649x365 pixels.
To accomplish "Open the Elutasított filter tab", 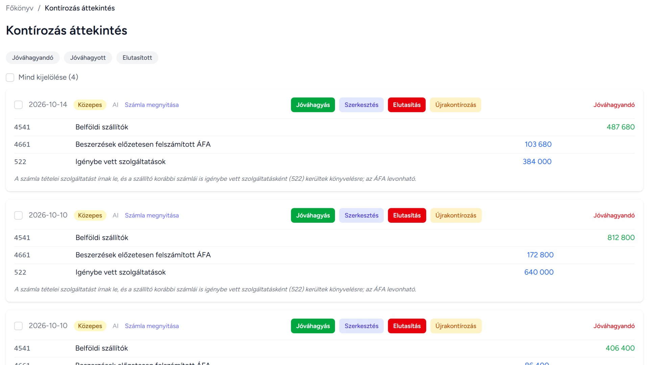I will coord(137,58).
